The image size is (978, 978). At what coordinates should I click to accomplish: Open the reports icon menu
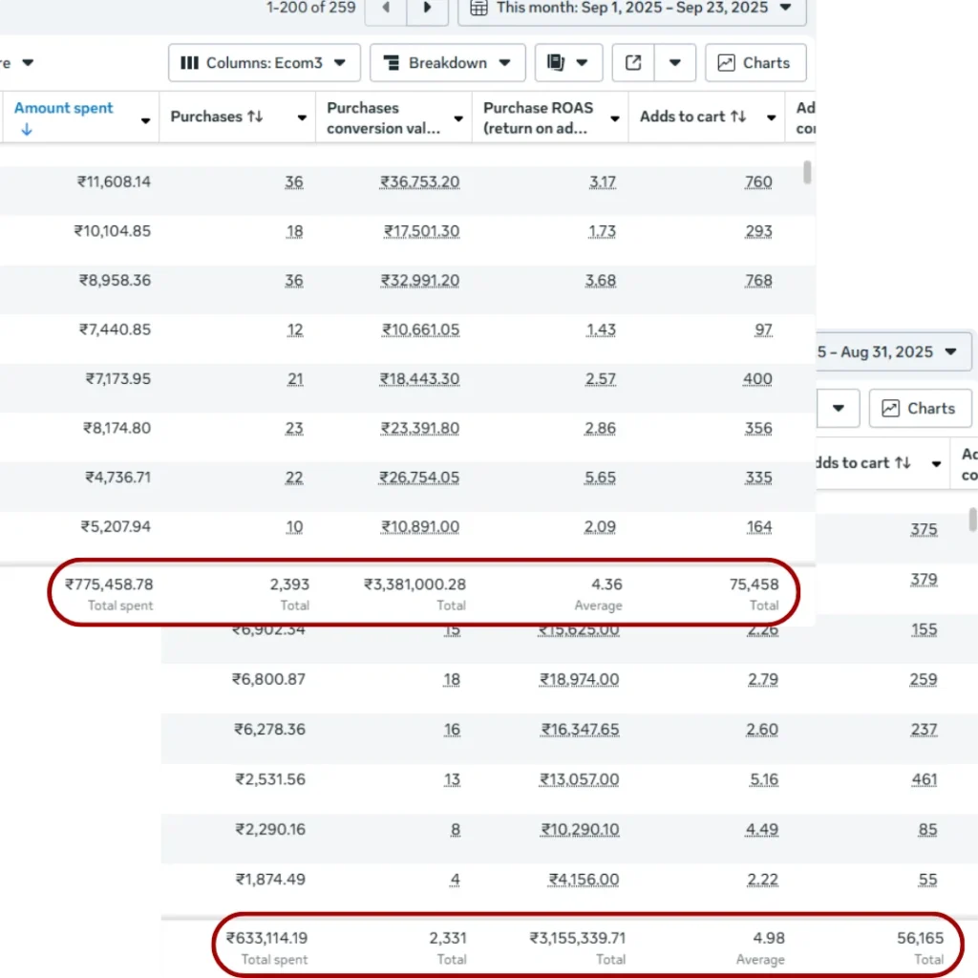568,63
